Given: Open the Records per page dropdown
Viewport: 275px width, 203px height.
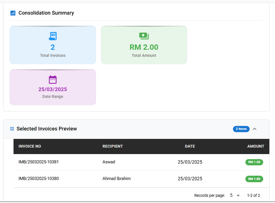Looking at the screenshot, I should click(235, 196).
